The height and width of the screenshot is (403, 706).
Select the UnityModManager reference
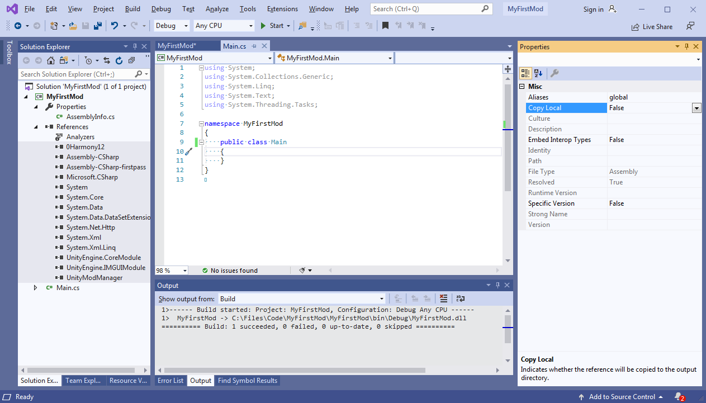[94, 278]
